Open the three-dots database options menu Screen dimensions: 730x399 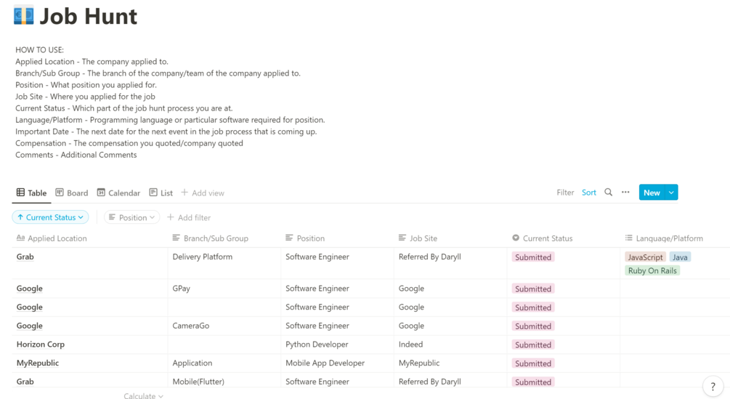point(625,193)
